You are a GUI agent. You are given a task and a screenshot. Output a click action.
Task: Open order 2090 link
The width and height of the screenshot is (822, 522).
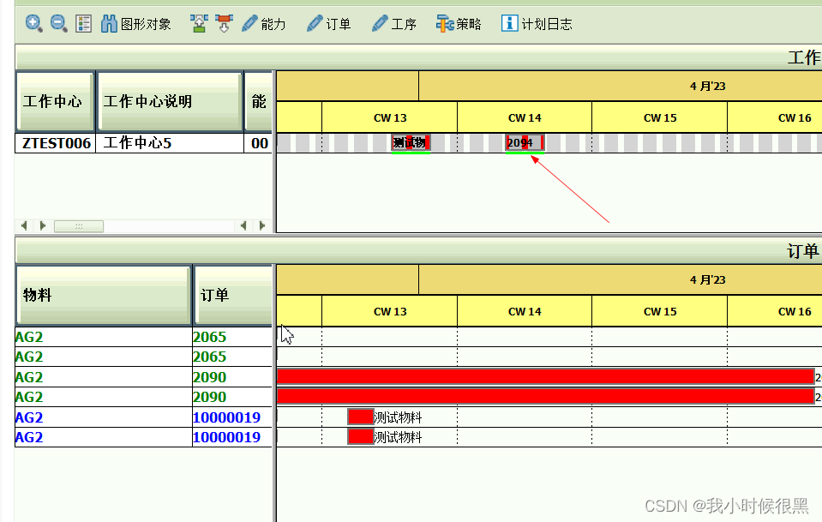[x=209, y=376]
